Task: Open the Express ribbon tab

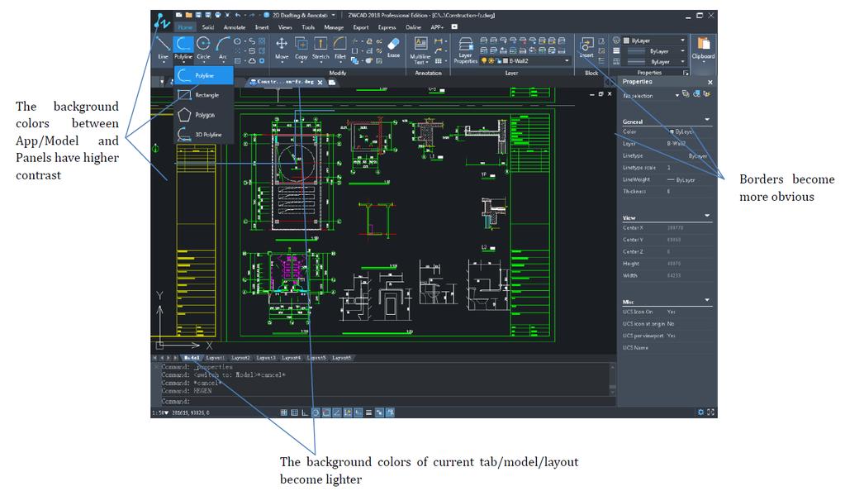Action: (387, 27)
